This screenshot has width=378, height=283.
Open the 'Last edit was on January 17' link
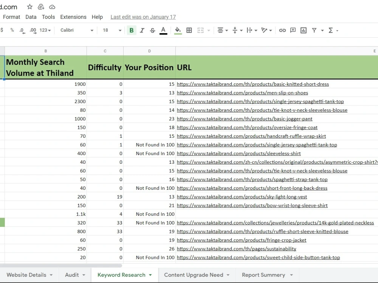pos(143,17)
